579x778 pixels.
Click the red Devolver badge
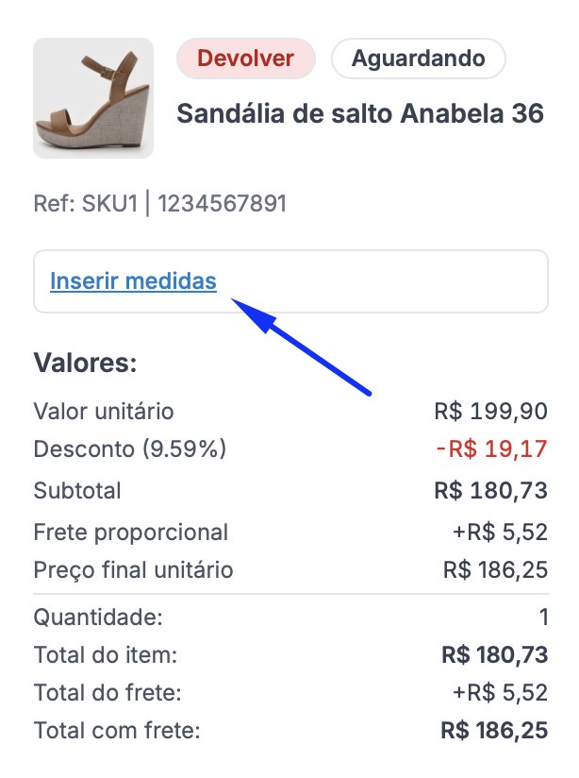(x=245, y=59)
